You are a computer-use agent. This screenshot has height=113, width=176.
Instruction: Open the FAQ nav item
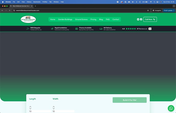[108, 20]
